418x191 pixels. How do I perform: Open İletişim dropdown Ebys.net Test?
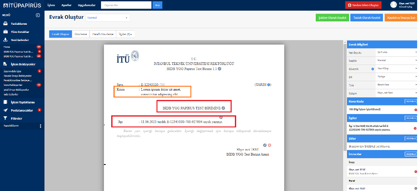pyautogui.click(x=397, y=93)
